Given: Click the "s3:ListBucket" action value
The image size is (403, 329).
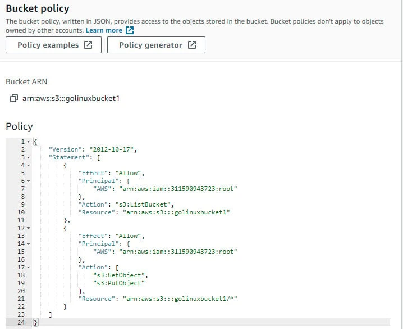Looking at the screenshot, I should (x=143, y=204).
